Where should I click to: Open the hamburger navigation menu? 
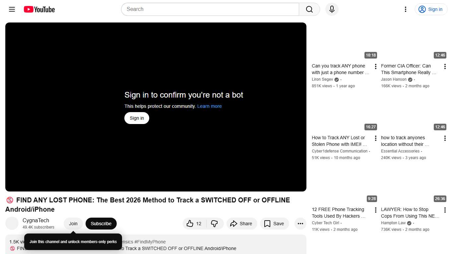pos(12,9)
